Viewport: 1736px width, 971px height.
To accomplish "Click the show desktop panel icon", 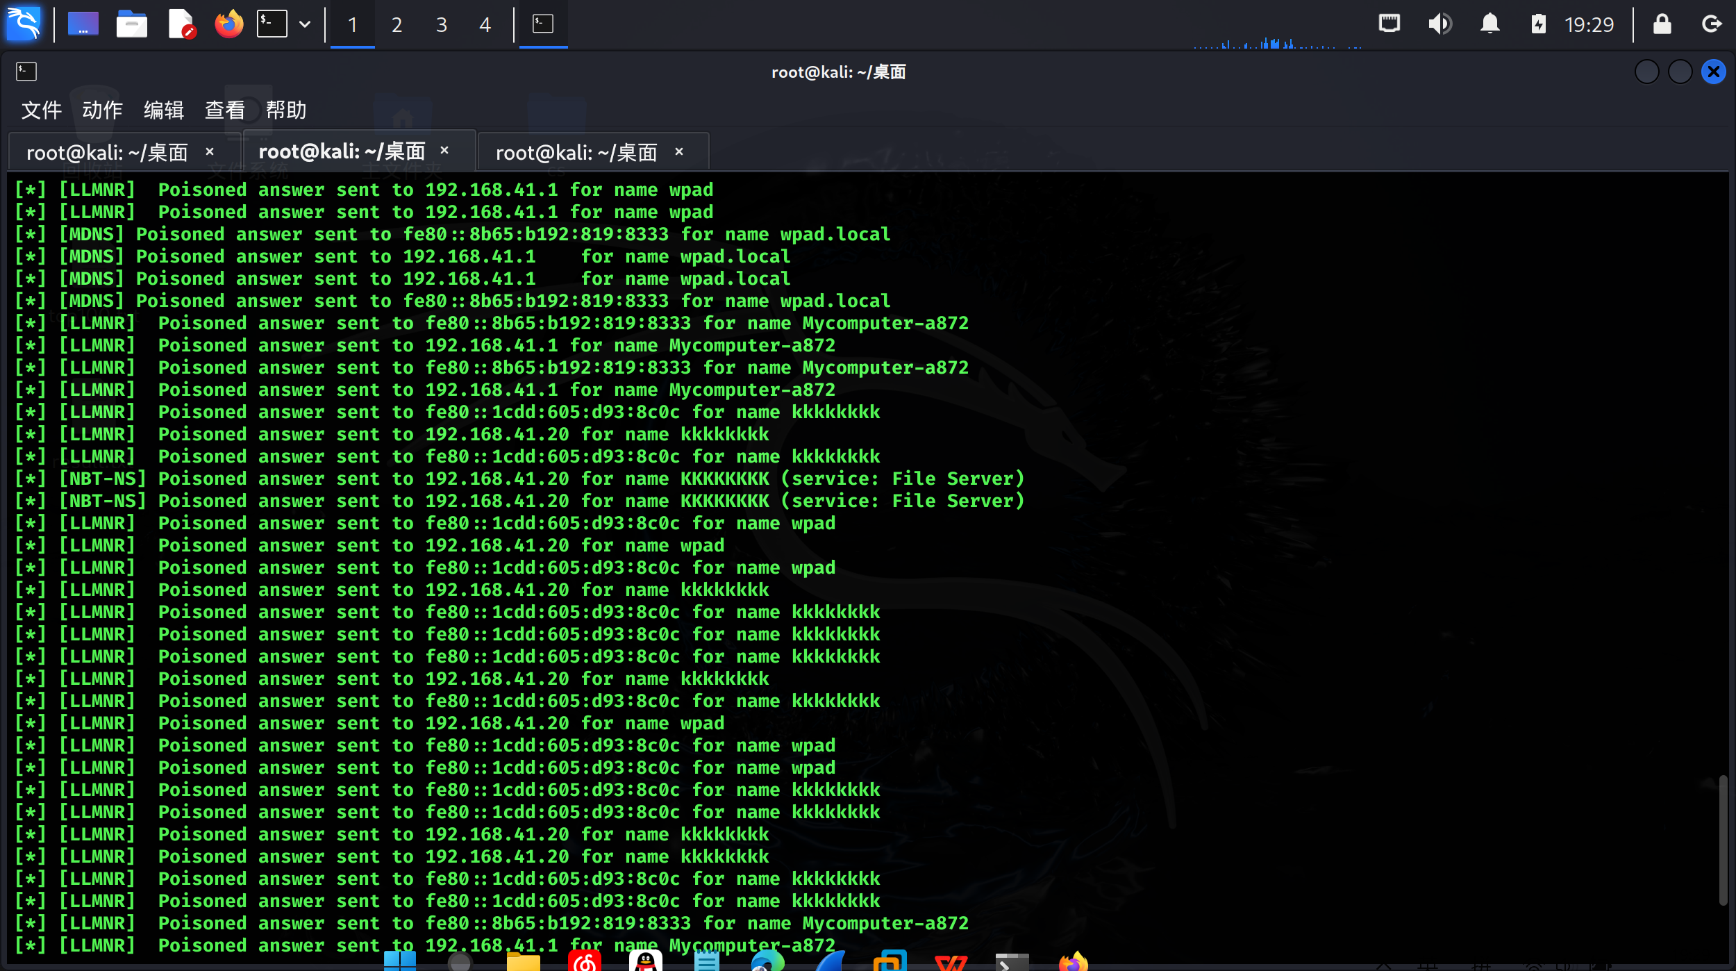I will [x=83, y=24].
